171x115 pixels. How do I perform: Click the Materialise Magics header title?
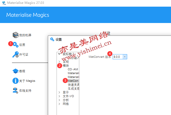(28, 15)
